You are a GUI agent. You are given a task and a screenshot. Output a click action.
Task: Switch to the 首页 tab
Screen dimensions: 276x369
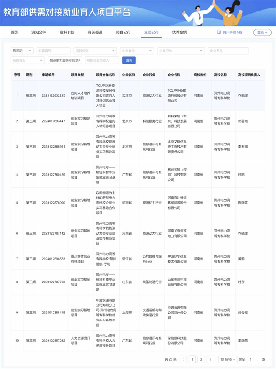[14, 32]
